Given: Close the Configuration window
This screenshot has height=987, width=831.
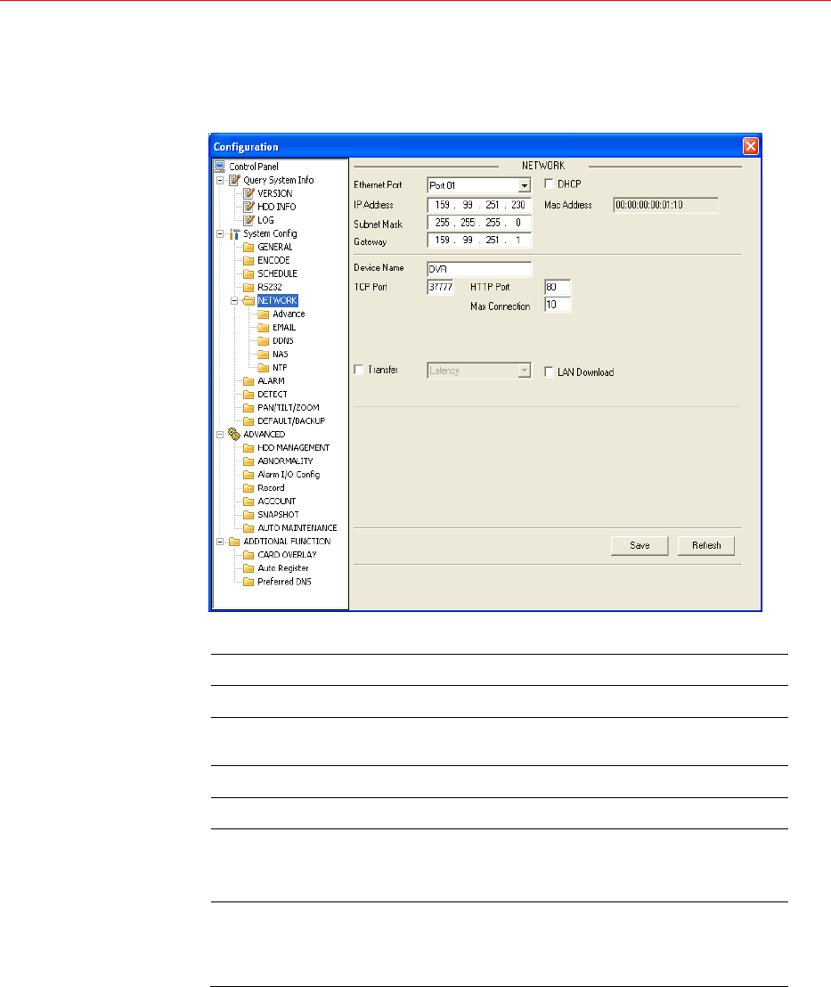Looking at the screenshot, I should click(751, 146).
